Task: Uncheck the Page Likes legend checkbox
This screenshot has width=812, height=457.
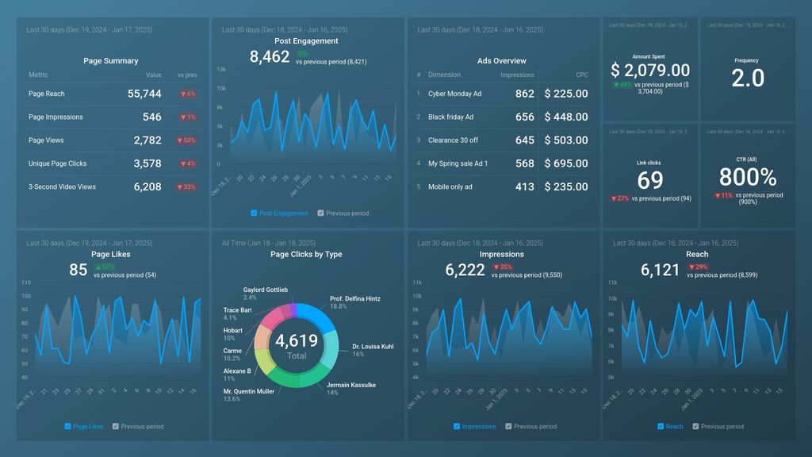Action: (x=67, y=426)
